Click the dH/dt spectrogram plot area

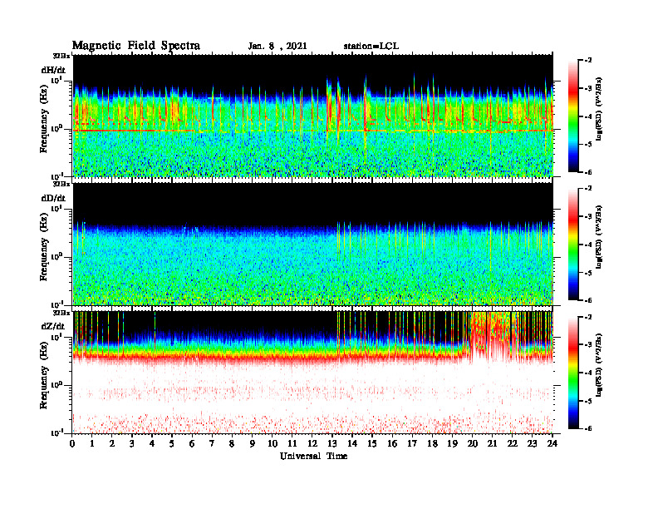tap(313, 116)
